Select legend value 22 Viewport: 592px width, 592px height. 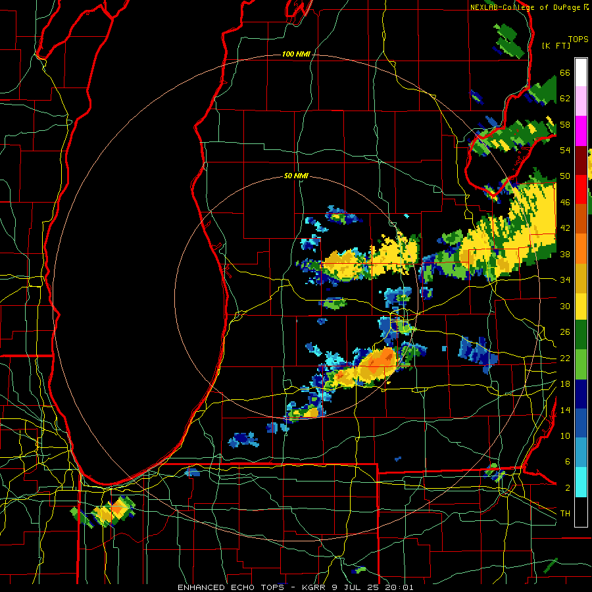coord(565,358)
